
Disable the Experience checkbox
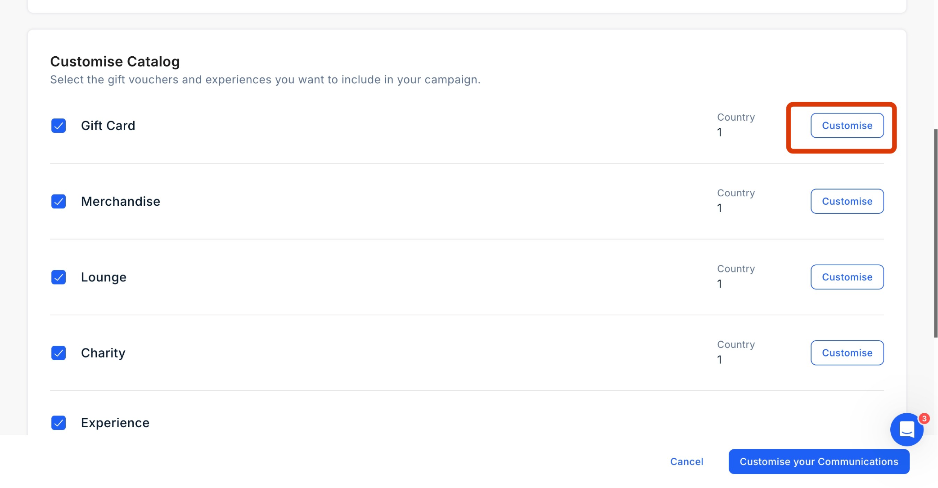(x=59, y=423)
